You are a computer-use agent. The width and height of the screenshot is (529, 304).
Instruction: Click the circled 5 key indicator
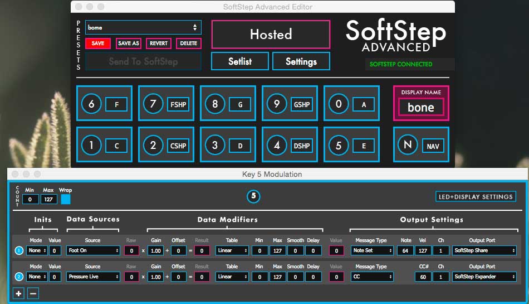253,196
